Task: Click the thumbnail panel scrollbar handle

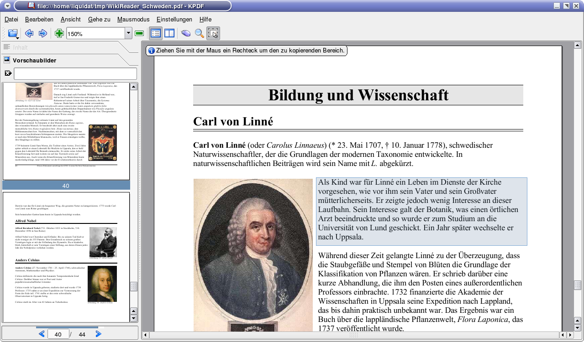Action: click(134, 286)
